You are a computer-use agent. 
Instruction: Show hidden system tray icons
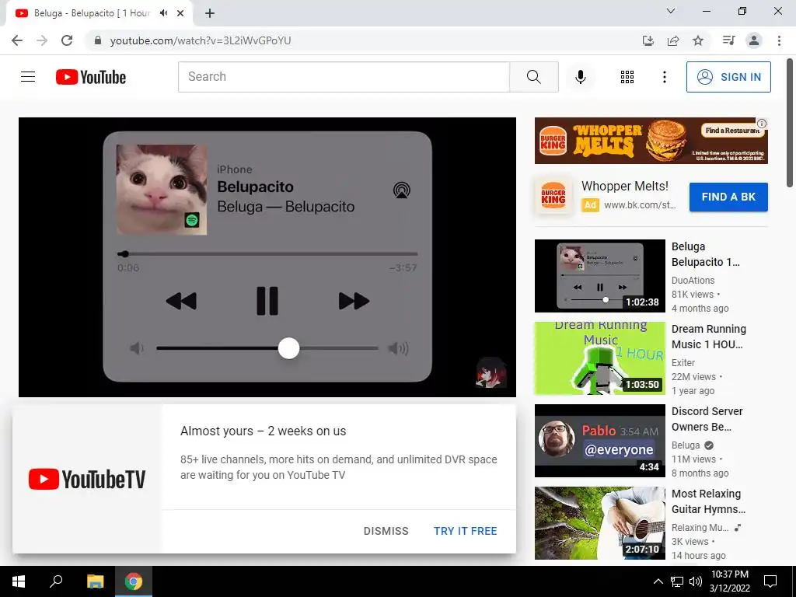[x=658, y=581]
